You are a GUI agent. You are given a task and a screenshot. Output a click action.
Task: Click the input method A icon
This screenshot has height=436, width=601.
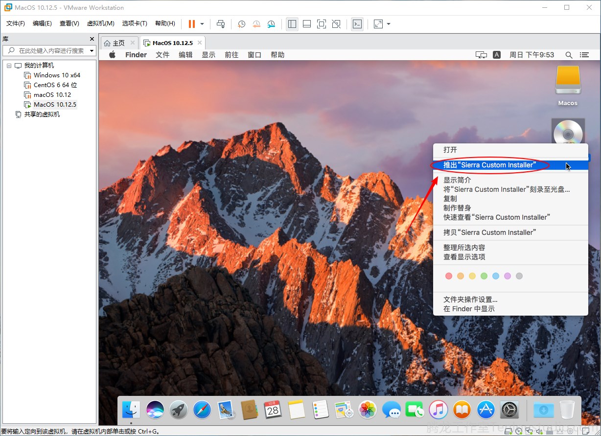pyautogui.click(x=497, y=55)
